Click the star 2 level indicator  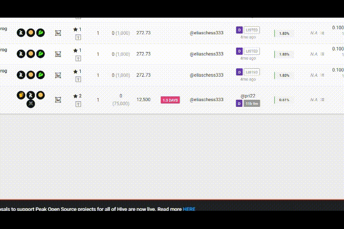[x=77, y=96]
